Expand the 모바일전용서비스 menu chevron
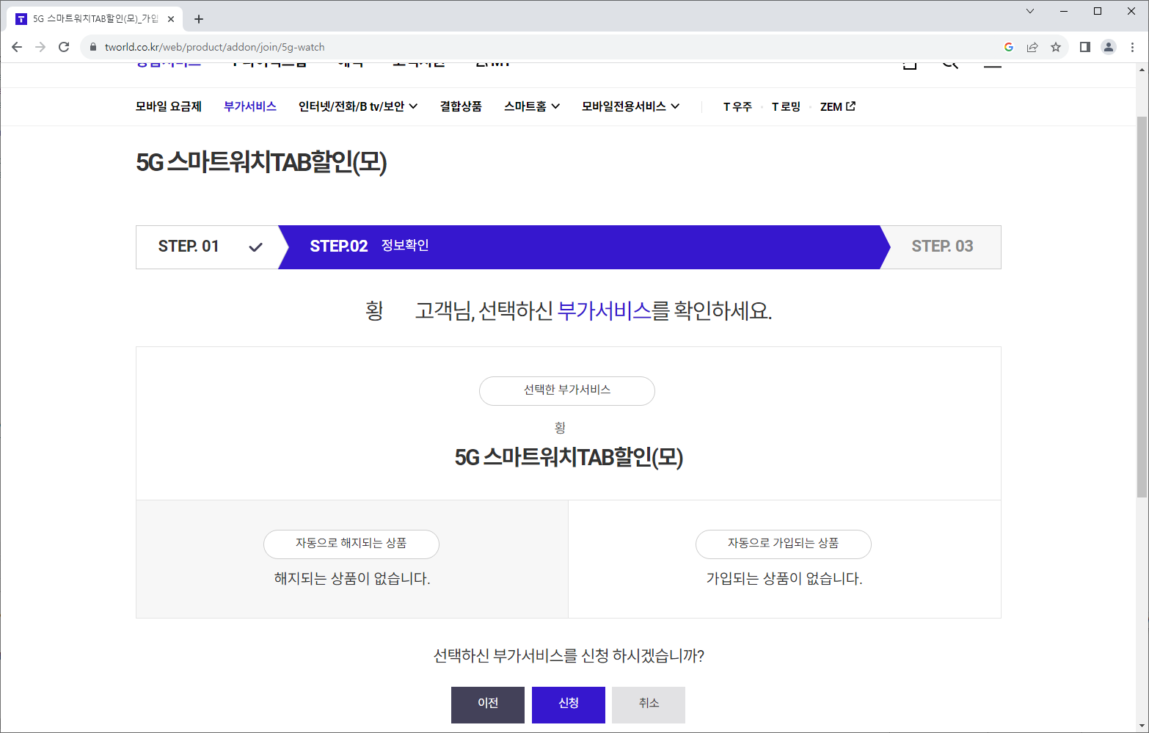This screenshot has height=733, width=1149. (675, 106)
